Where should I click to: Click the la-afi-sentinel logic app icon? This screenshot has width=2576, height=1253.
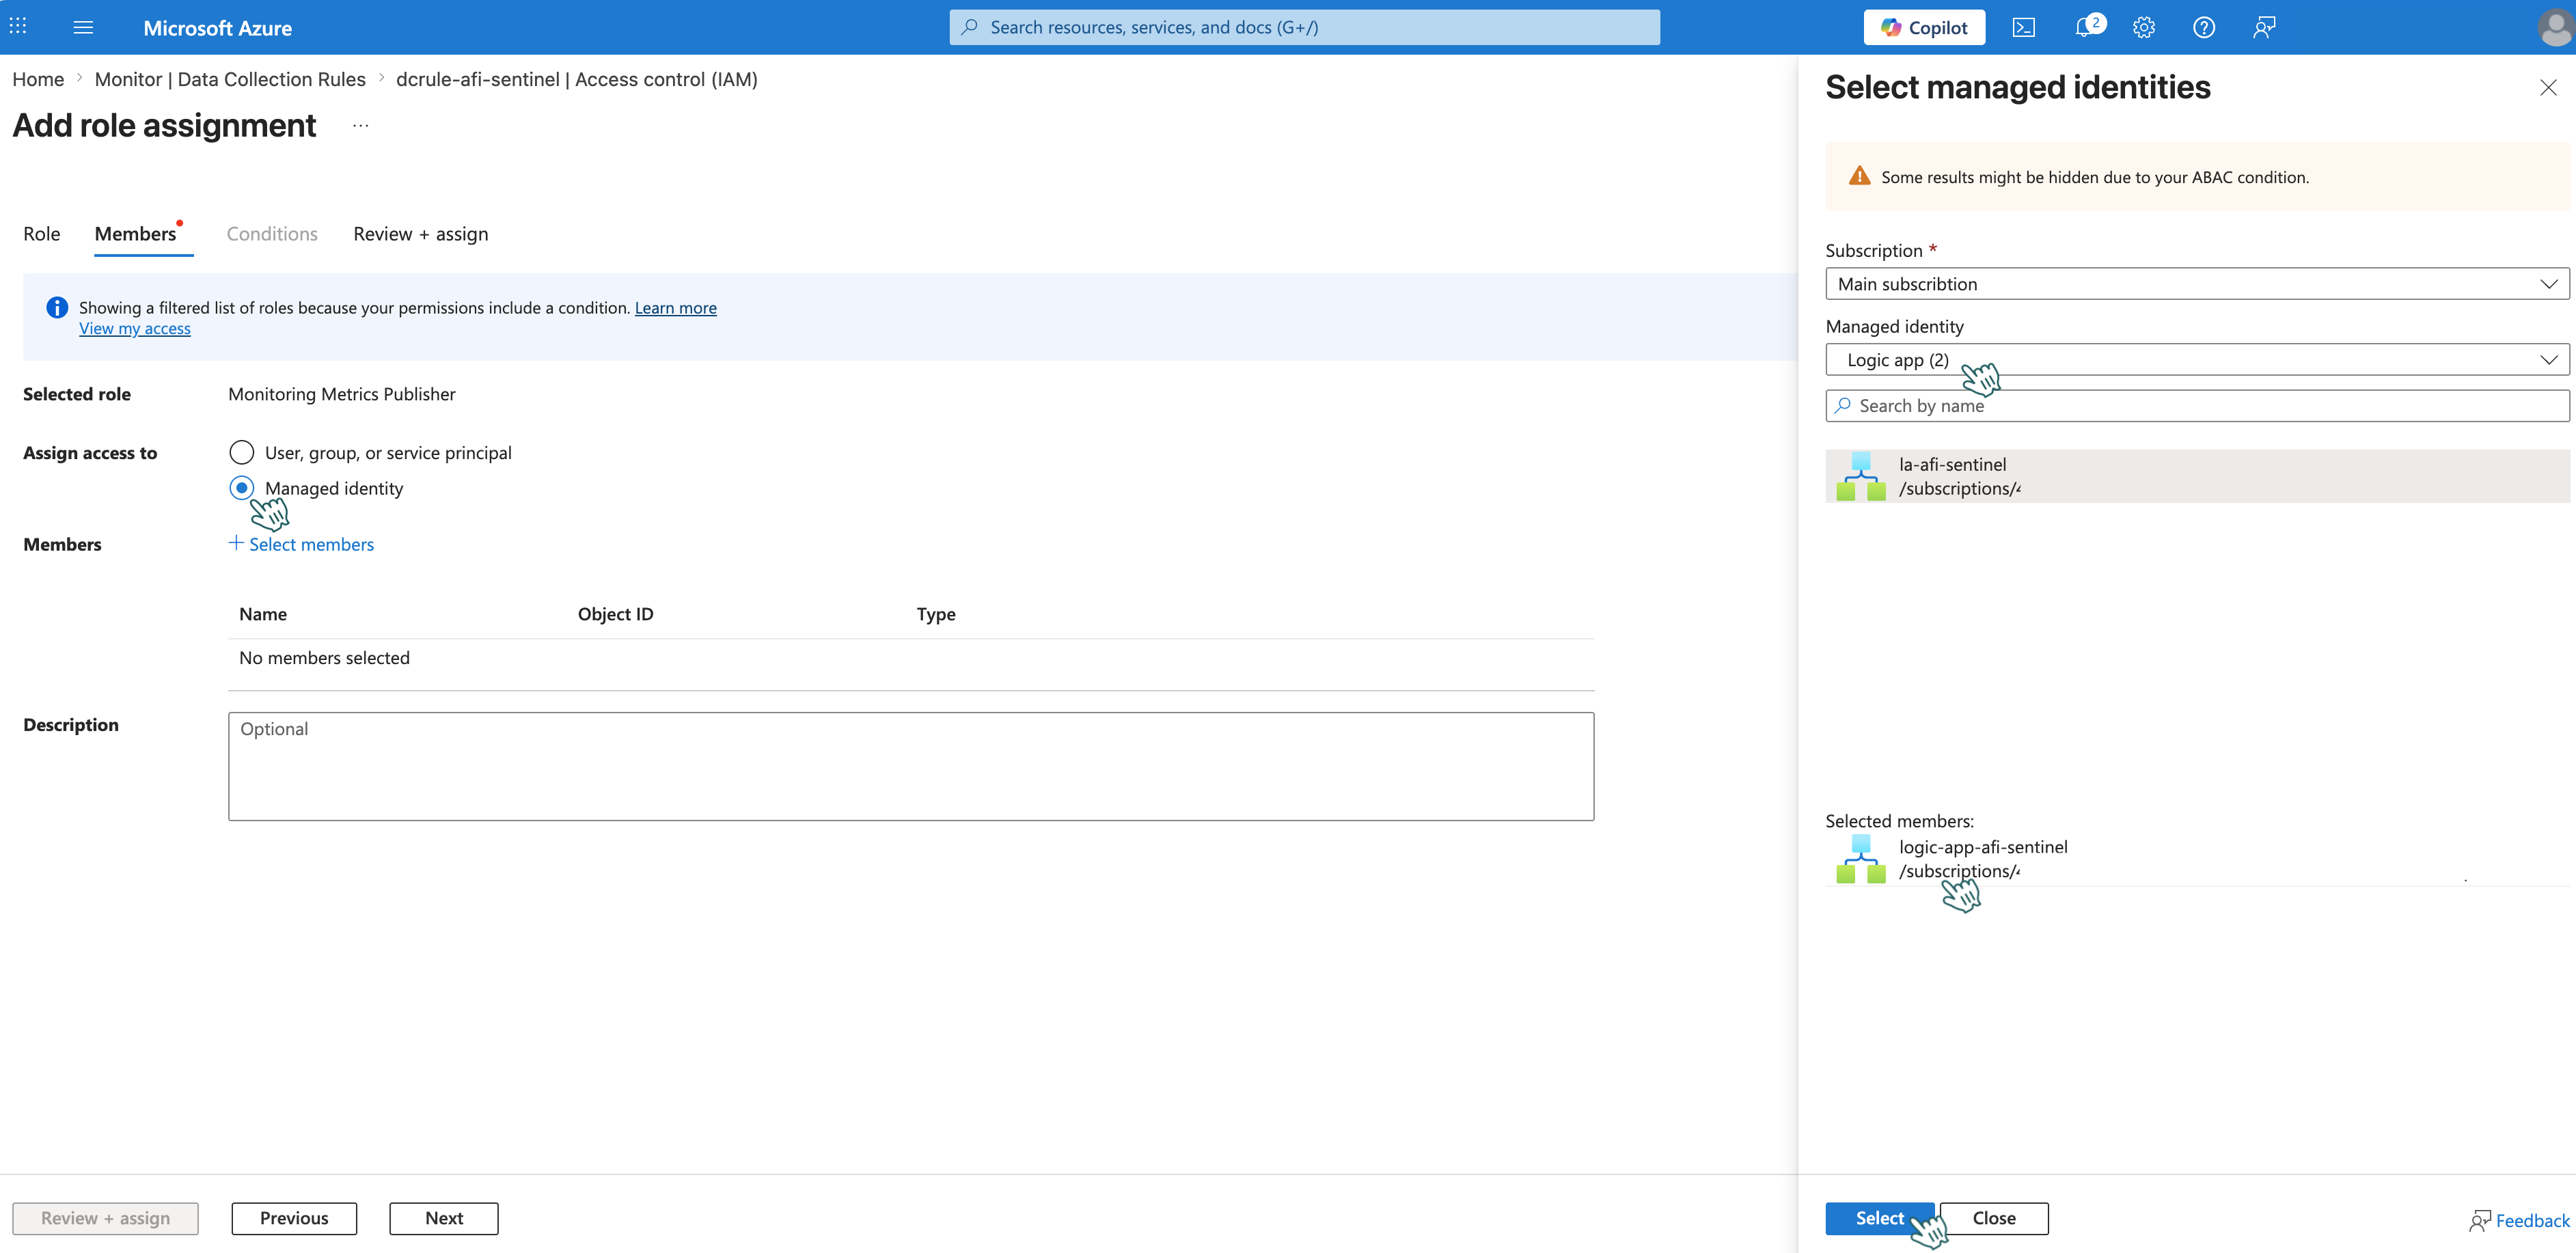tap(1861, 476)
